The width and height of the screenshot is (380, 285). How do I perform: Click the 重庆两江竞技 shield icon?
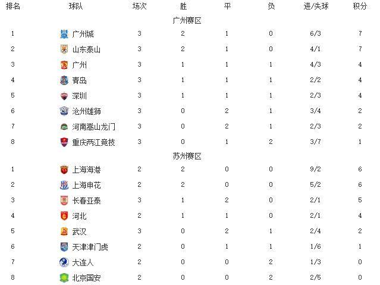(64, 142)
